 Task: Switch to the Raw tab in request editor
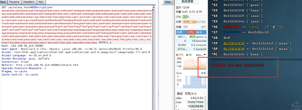4,2
